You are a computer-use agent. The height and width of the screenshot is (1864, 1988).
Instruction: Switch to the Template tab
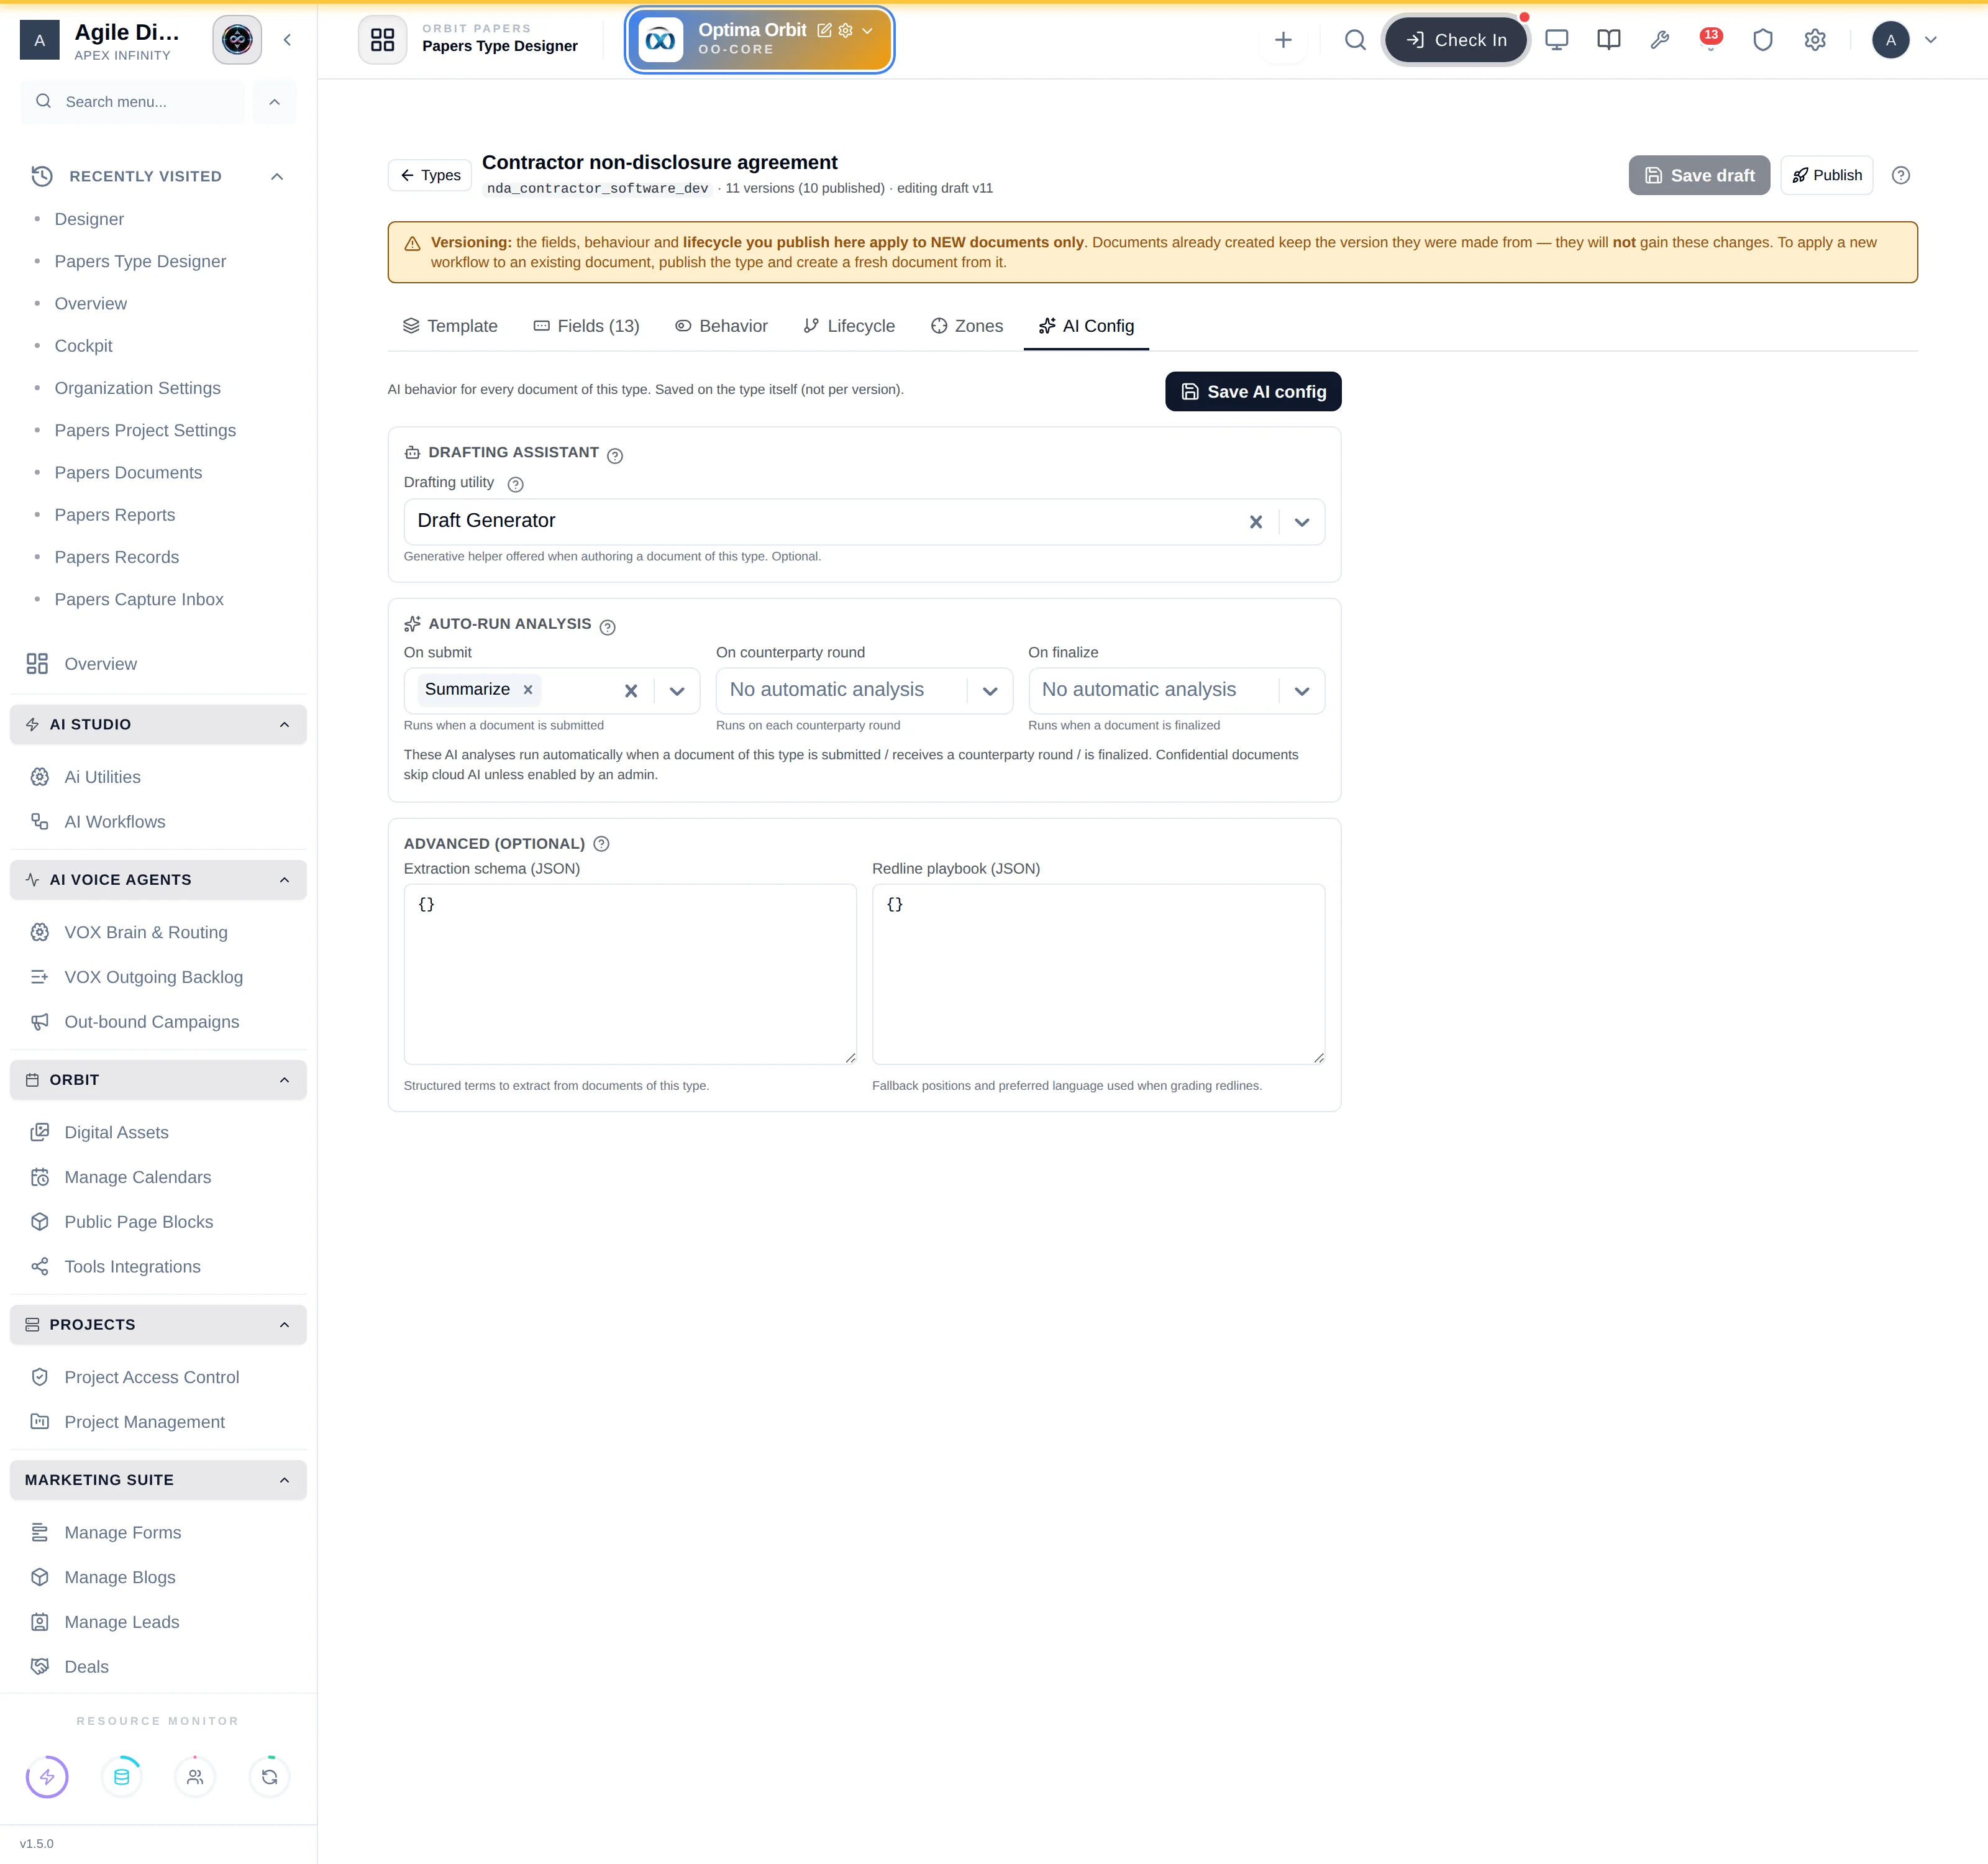pyautogui.click(x=450, y=326)
